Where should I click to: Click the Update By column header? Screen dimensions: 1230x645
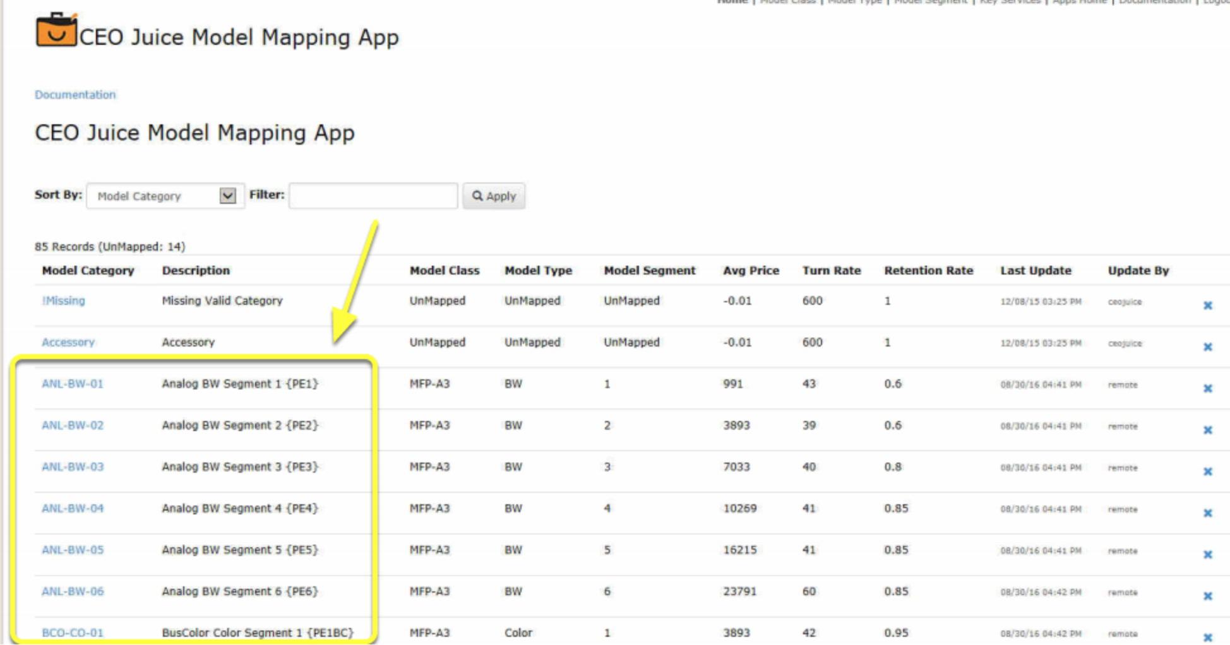pyautogui.click(x=1138, y=271)
